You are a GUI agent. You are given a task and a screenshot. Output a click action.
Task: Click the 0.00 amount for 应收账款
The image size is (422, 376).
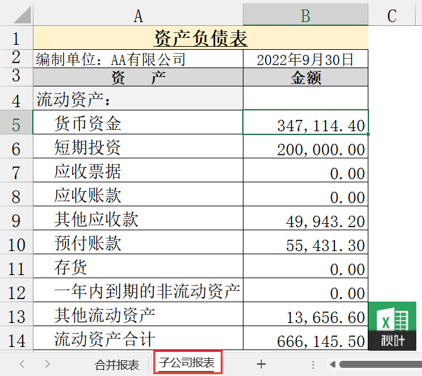point(305,194)
